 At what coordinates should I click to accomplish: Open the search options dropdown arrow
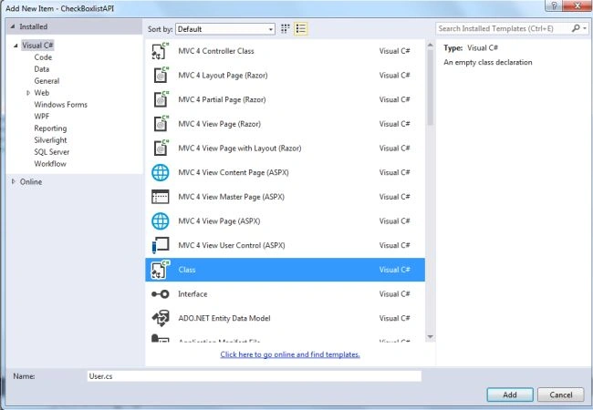(585, 28)
